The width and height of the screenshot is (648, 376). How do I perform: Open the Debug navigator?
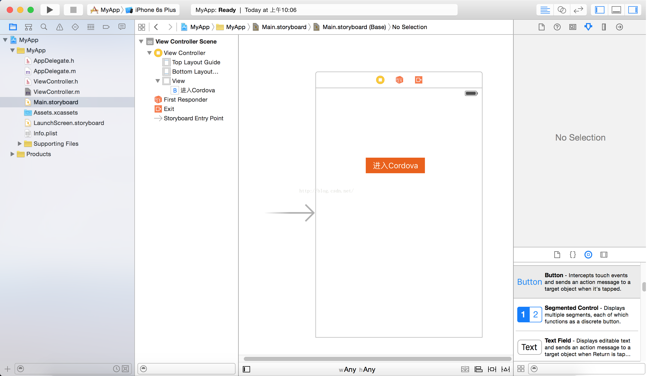pyautogui.click(x=91, y=27)
